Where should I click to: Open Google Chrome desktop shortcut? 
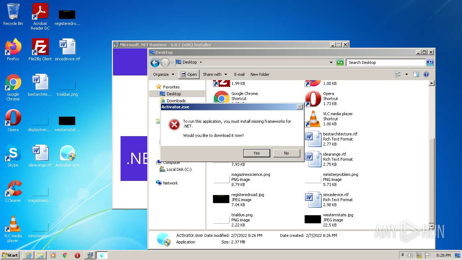click(13, 87)
